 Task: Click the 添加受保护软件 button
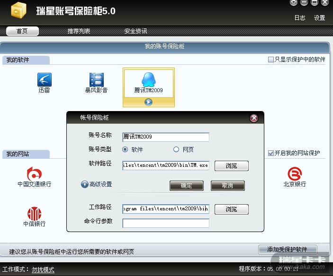coord(288,250)
